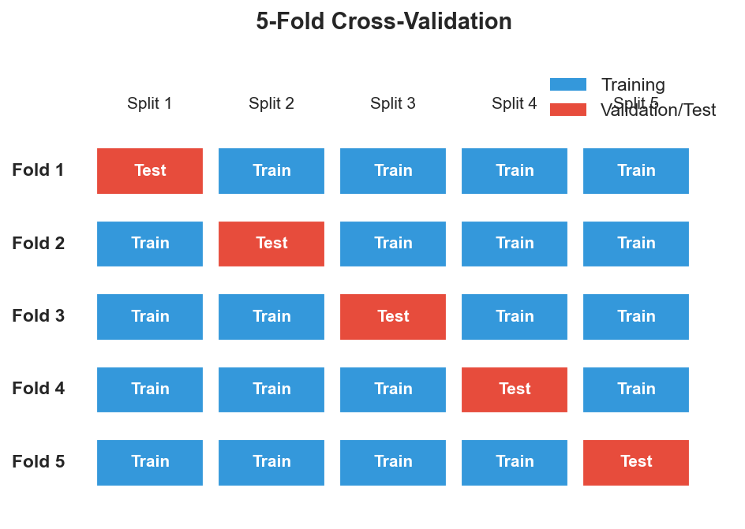Click the red Test block in Fold 1
Screen dimensions: 745x529
click(x=150, y=170)
